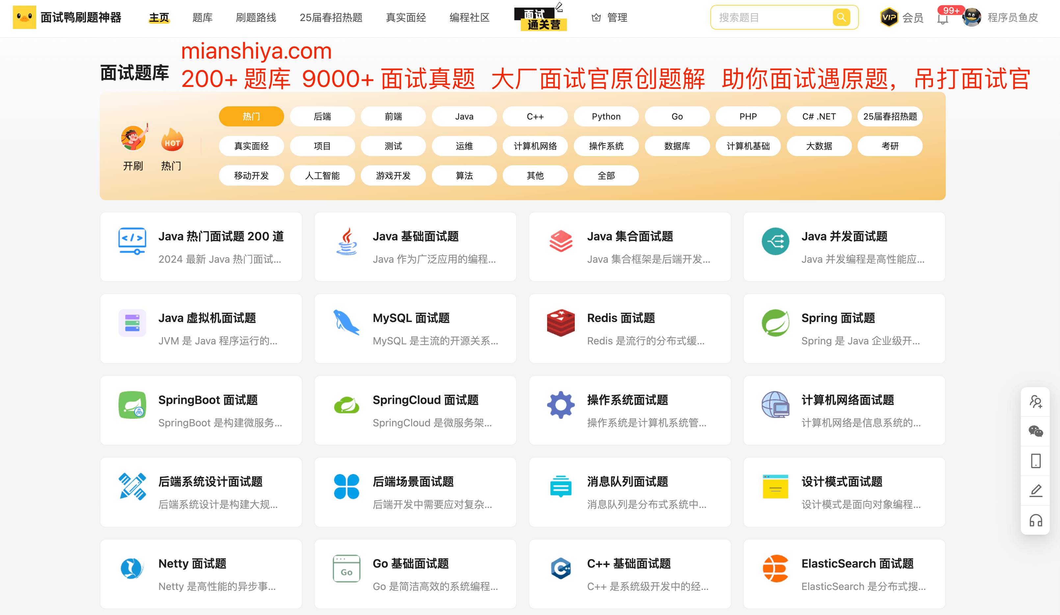The width and height of the screenshot is (1060, 615).
Task: Click the mobile phone icon in sidebar
Action: [x=1035, y=461]
